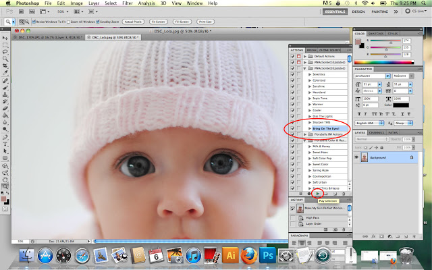The height and width of the screenshot is (270, 432).
Task: Switch to the Clone Source tab
Action: coord(329,50)
